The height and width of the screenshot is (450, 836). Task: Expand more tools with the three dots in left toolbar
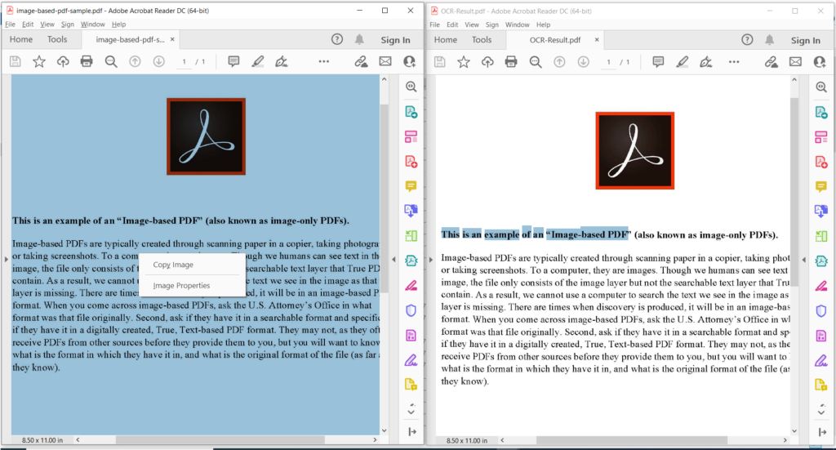324,61
